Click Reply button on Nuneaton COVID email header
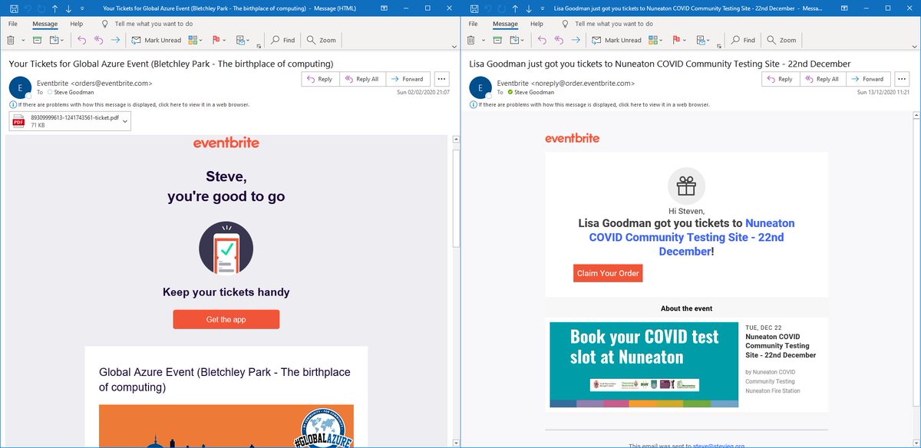 [780, 79]
